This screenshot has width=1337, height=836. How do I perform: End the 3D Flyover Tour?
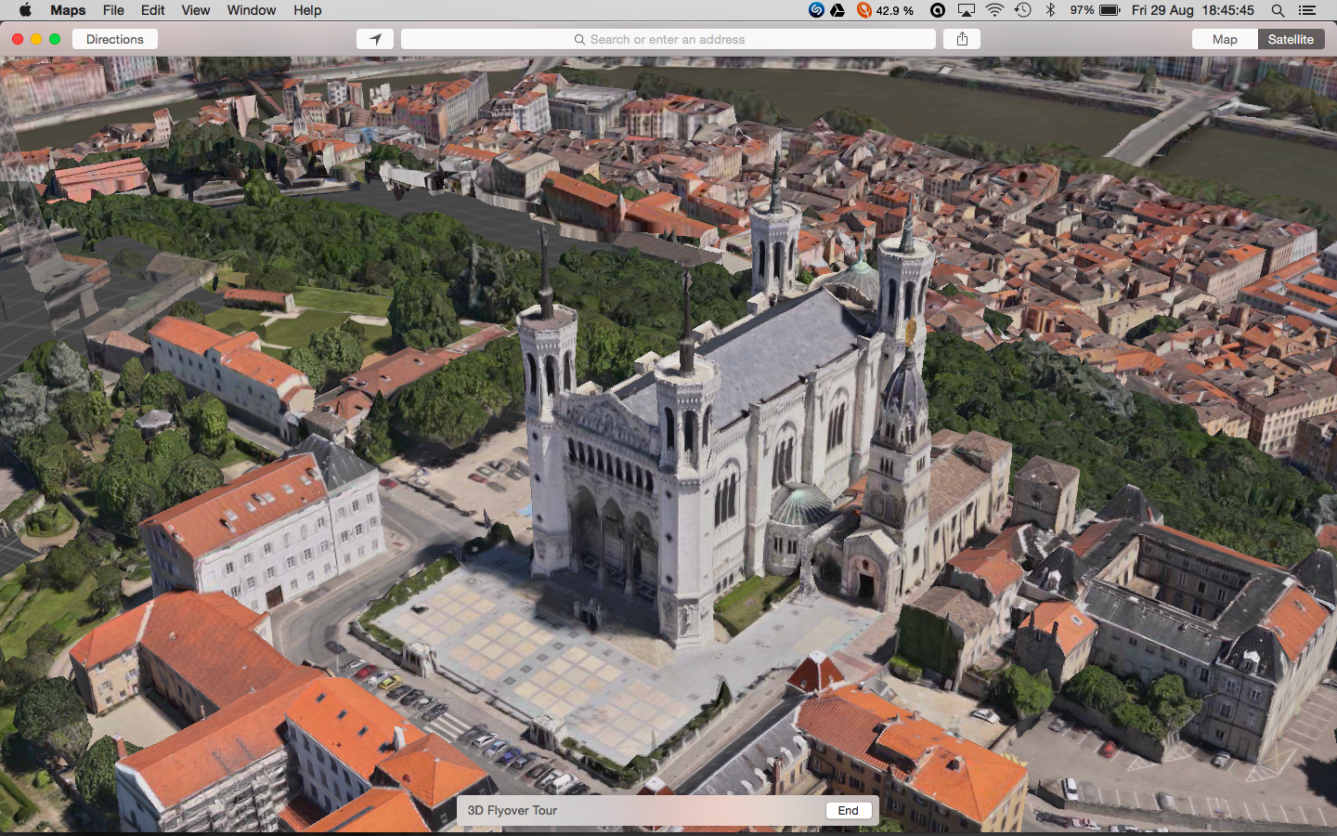[x=848, y=810]
